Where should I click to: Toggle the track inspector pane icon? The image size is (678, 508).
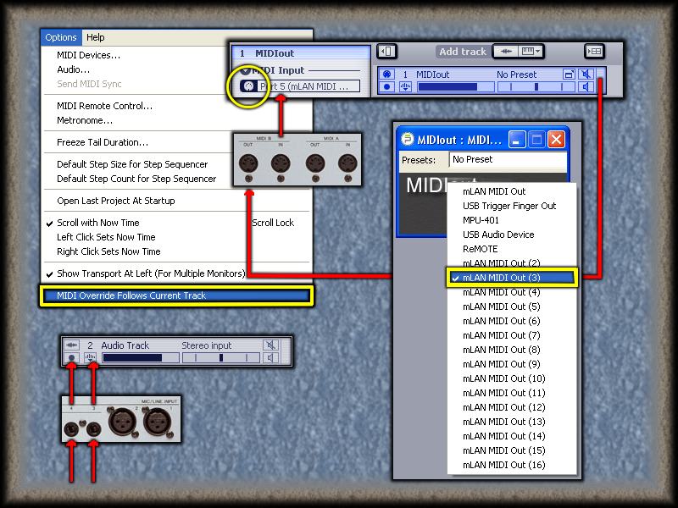point(386,52)
